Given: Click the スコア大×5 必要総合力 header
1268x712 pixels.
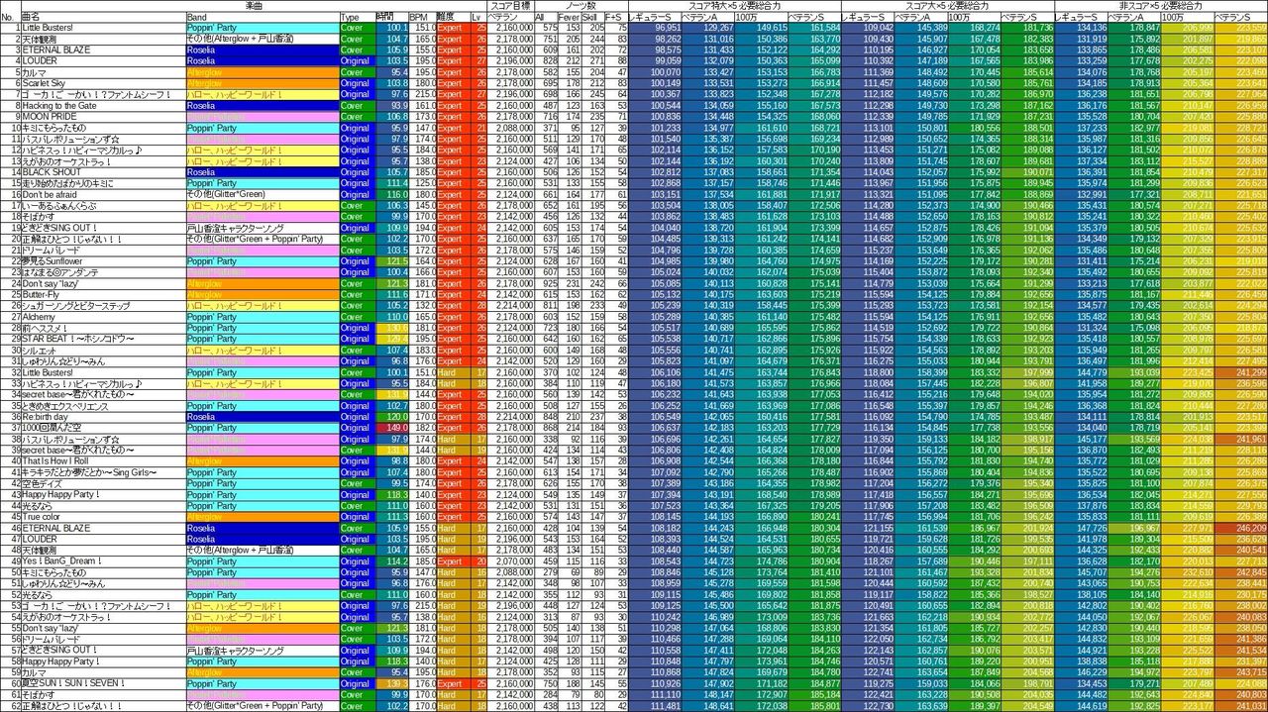Looking at the screenshot, I should (947, 6).
